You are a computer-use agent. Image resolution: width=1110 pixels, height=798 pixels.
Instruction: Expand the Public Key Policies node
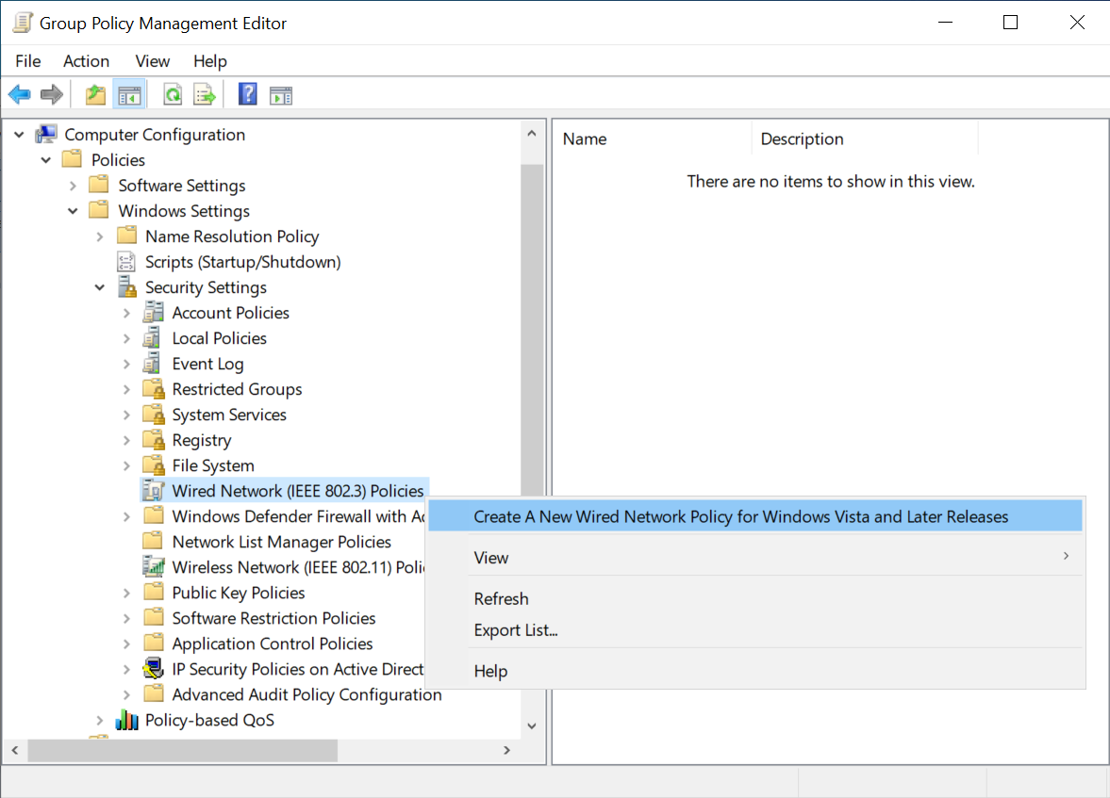[x=124, y=592]
